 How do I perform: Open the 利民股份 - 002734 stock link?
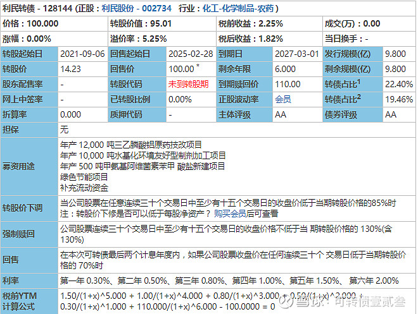tap(136, 8)
